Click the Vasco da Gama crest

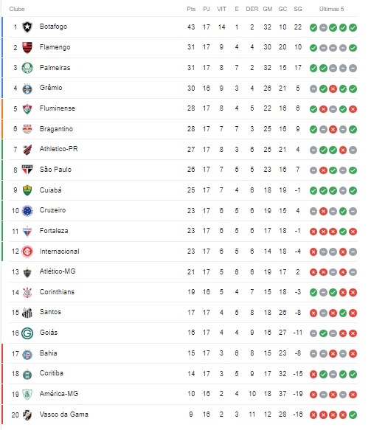[27, 415]
